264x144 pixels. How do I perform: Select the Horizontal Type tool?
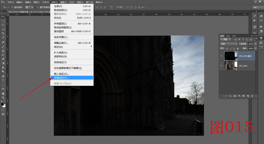[x=3, y=81]
